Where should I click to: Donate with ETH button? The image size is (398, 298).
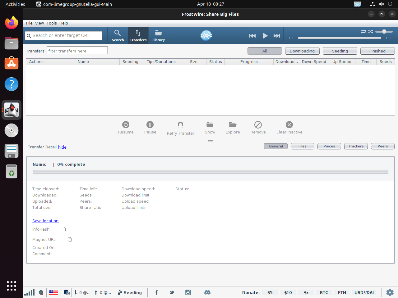342,292
